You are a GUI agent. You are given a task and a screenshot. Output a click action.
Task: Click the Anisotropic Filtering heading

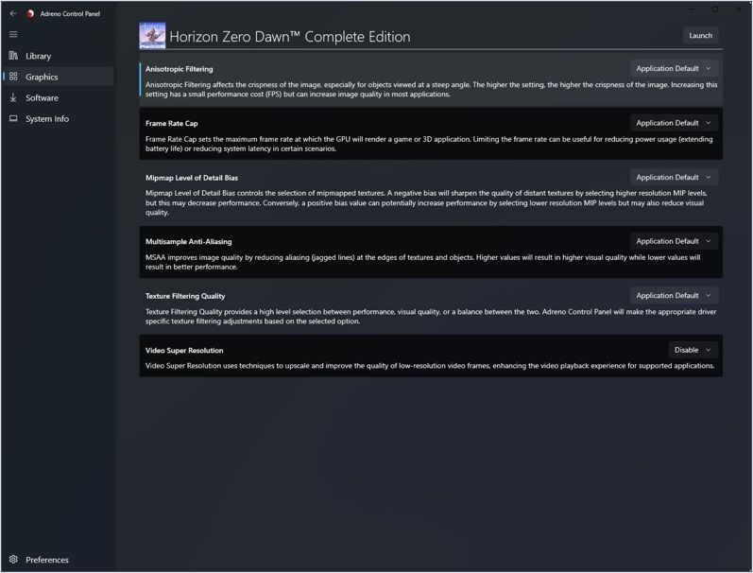[x=180, y=69]
